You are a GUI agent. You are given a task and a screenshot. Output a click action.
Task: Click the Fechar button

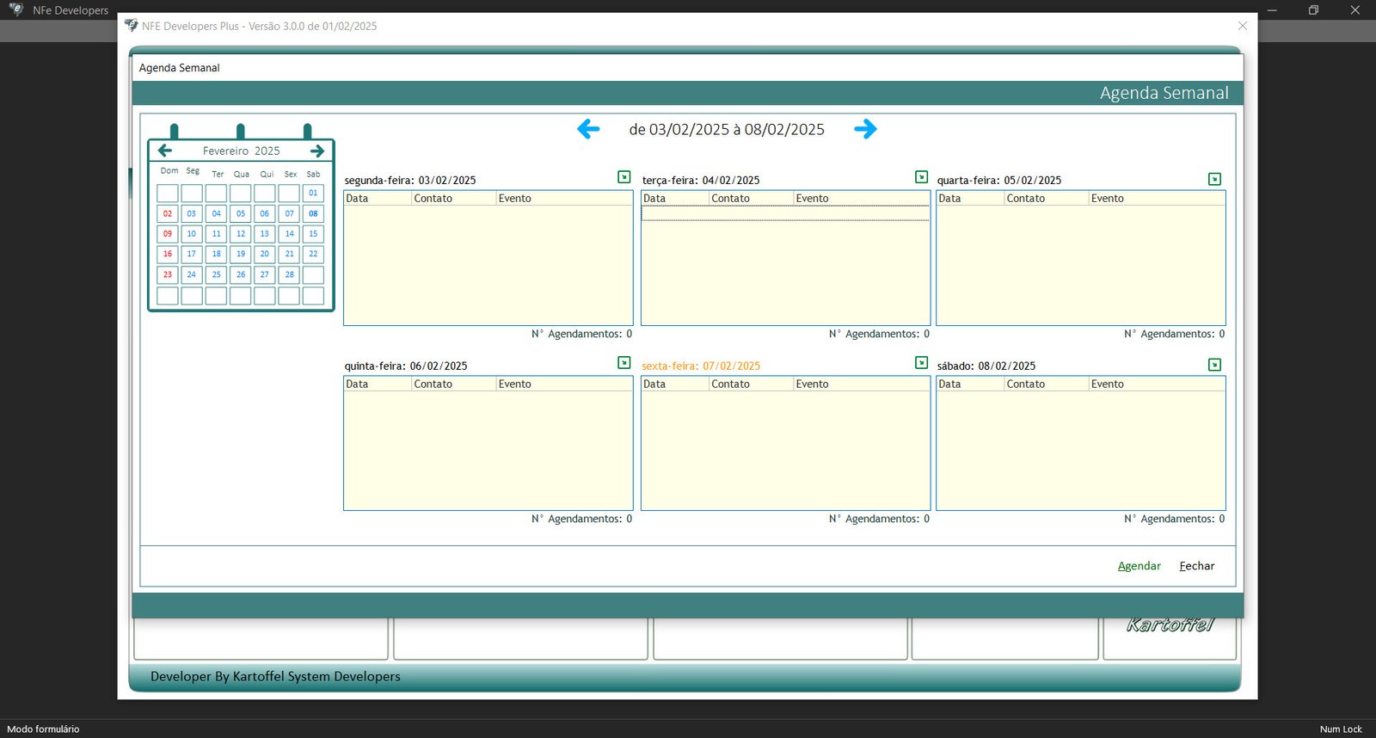pyautogui.click(x=1196, y=566)
